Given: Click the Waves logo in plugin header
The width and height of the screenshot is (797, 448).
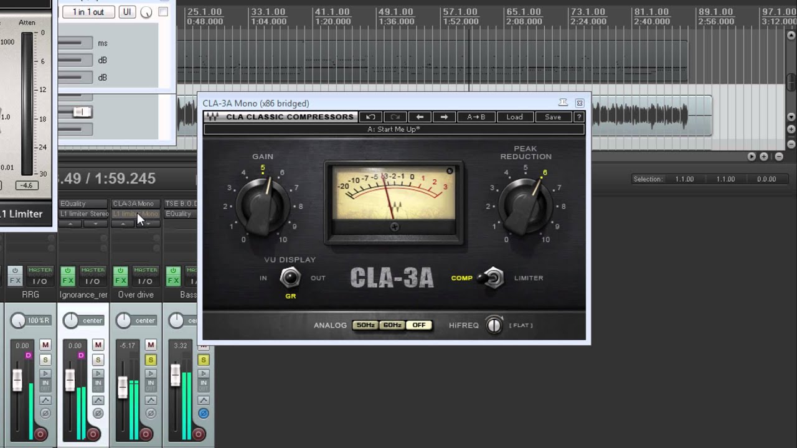Looking at the screenshot, I should tap(213, 117).
